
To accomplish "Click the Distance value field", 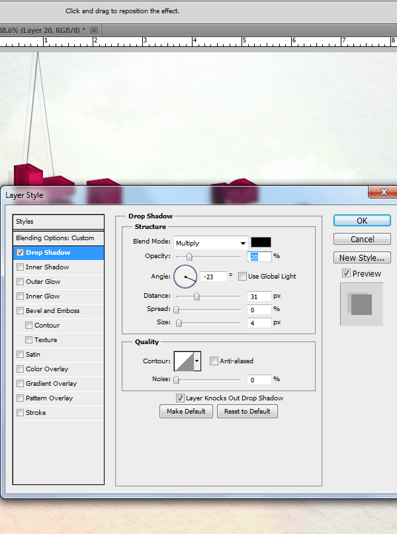I will tap(259, 296).
